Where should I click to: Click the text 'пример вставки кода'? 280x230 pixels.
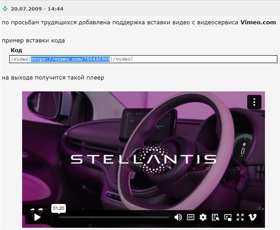pos(33,41)
